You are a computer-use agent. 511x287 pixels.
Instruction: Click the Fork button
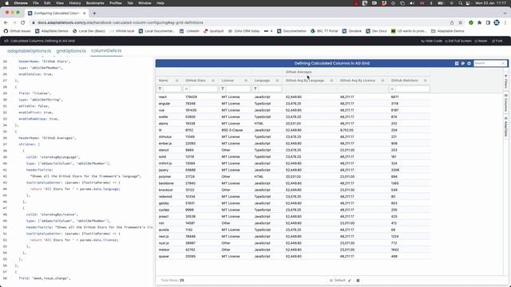coord(497,41)
